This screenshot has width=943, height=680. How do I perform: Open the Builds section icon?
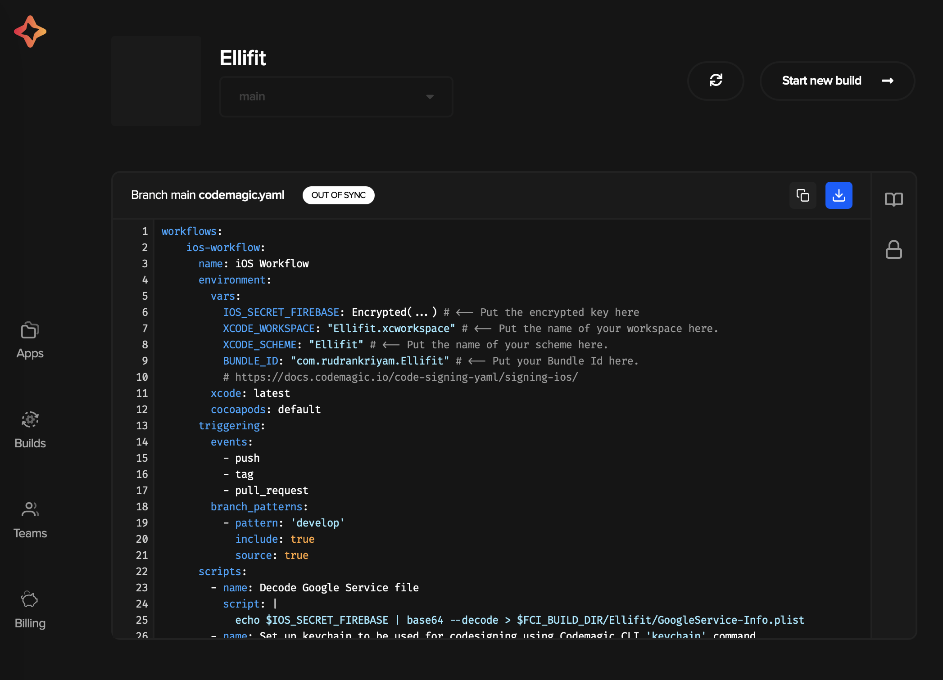click(30, 419)
